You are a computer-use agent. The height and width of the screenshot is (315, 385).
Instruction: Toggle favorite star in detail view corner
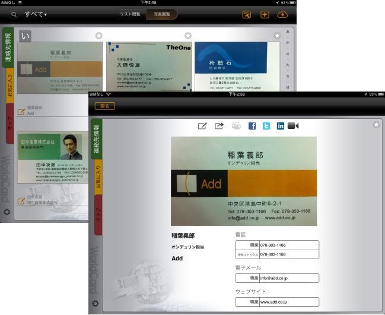[x=376, y=125]
